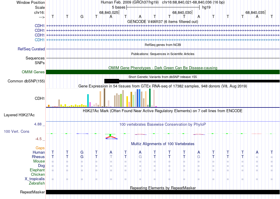Image resolution: width=280 pixels, height=199 pixels.
Task: Click the greyed-out T in Rhesus row
Action: pyautogui.click(x=111, y=157)
